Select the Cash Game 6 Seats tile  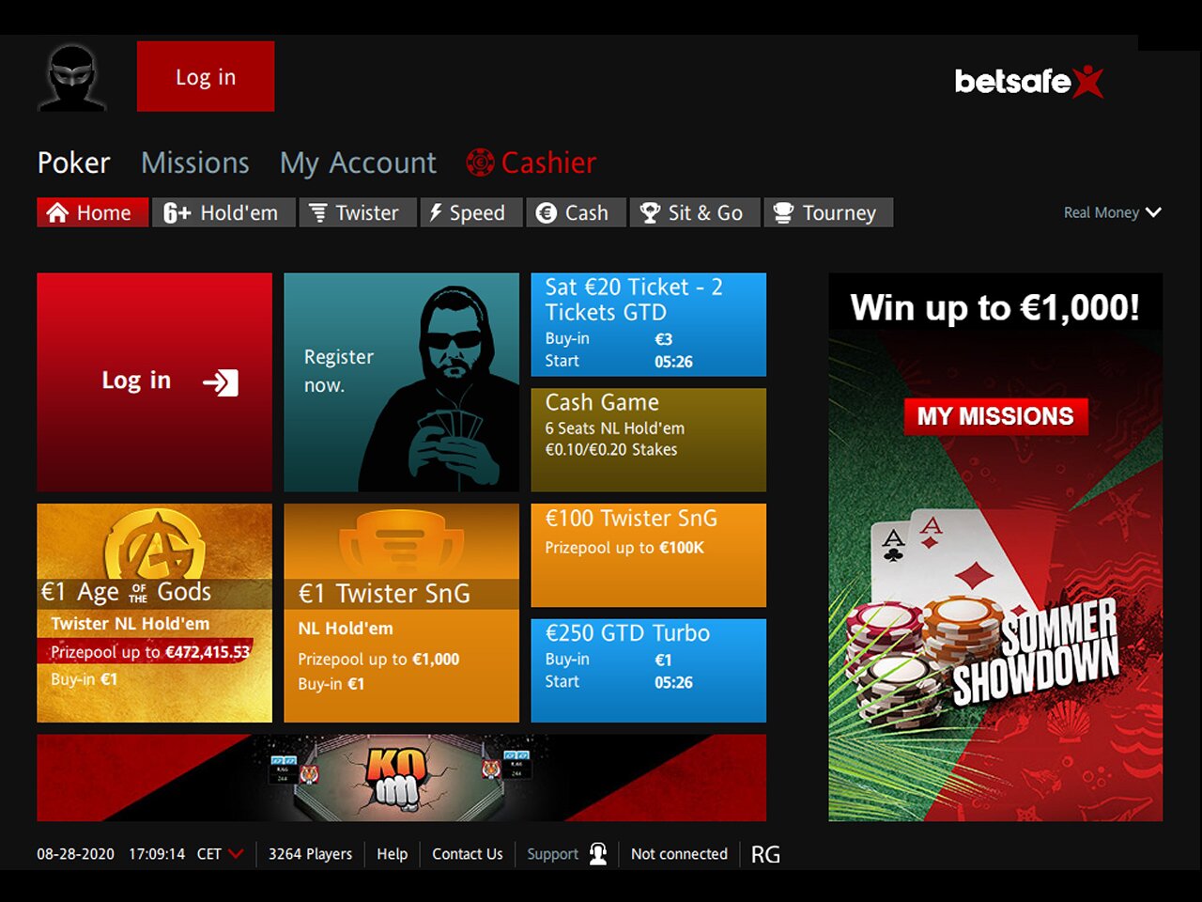coord(648,440)
